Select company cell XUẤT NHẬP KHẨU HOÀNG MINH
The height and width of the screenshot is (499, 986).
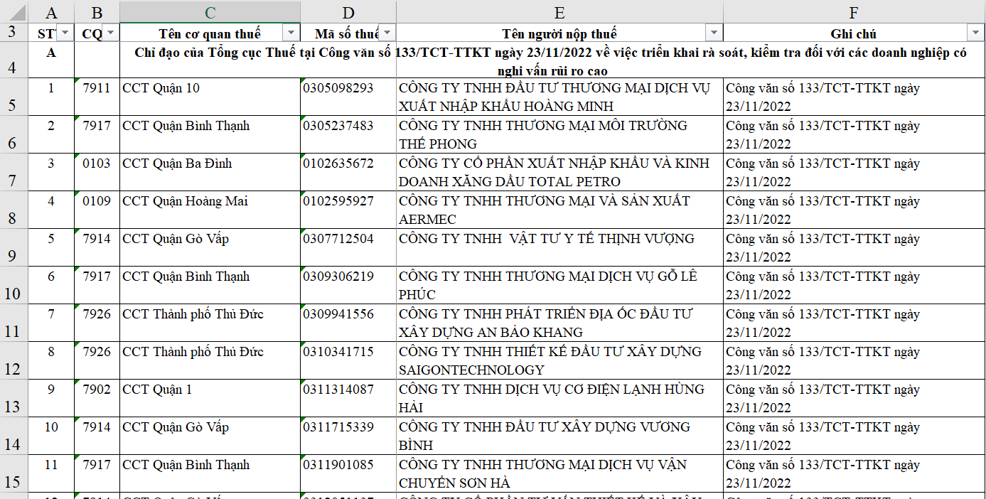[559, 97]
